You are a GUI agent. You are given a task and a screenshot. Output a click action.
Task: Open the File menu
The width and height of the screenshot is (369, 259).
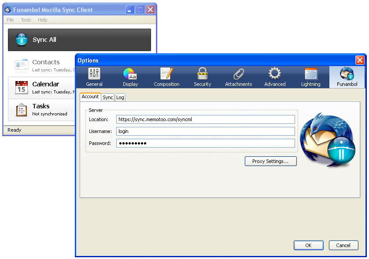click(10, 20)
